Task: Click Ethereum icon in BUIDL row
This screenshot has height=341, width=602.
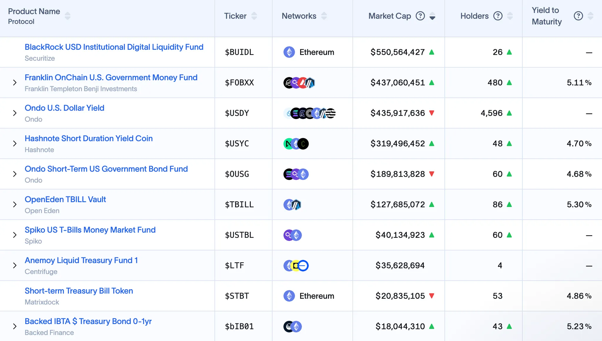Action: pos(289,52)
